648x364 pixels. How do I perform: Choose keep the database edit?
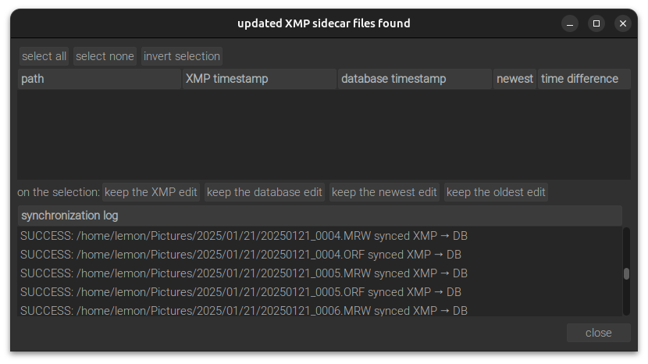[x=265, y=192]
